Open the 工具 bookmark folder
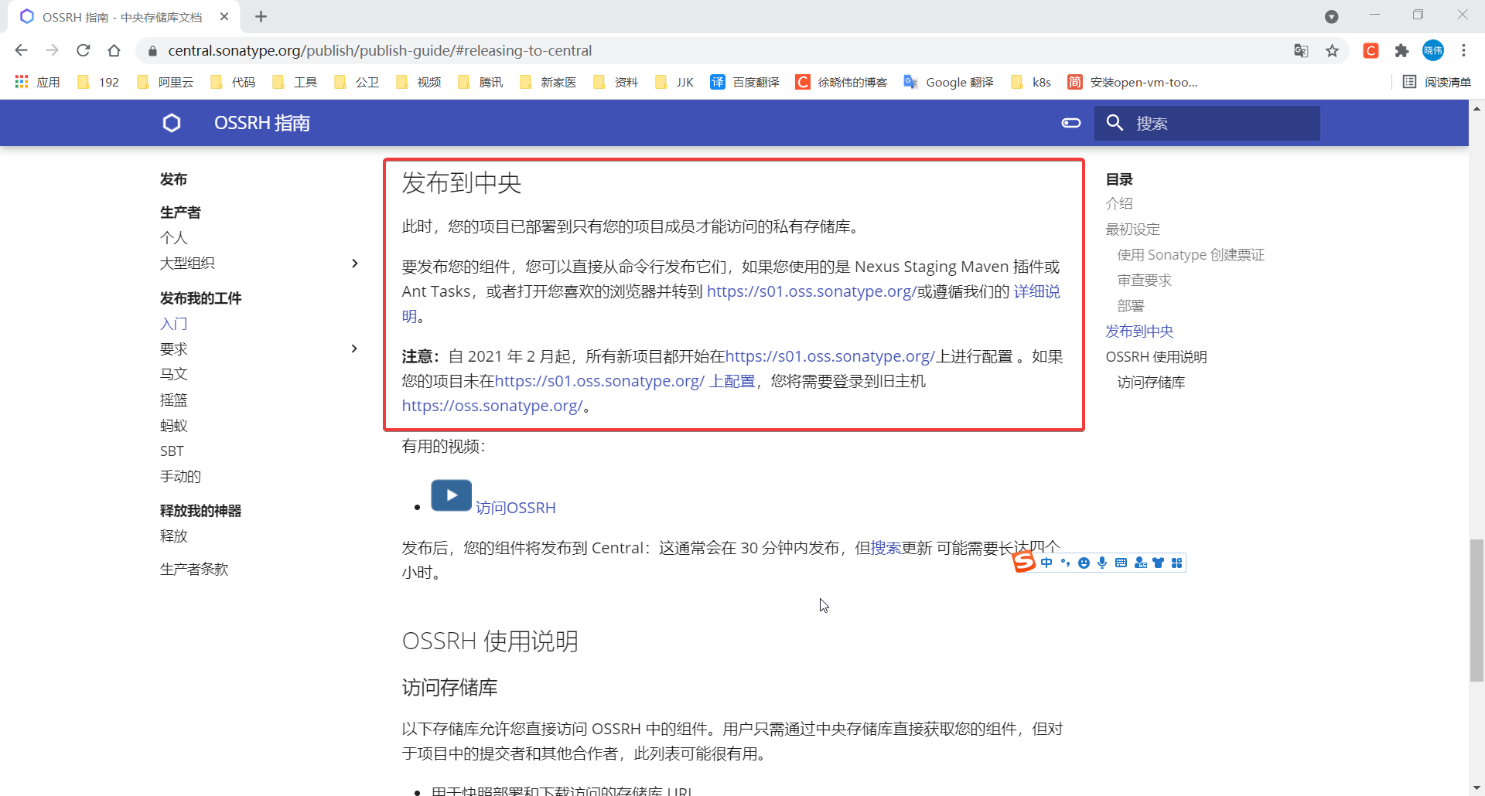Screen dimensions: 1485x796 tap(295, 82)
